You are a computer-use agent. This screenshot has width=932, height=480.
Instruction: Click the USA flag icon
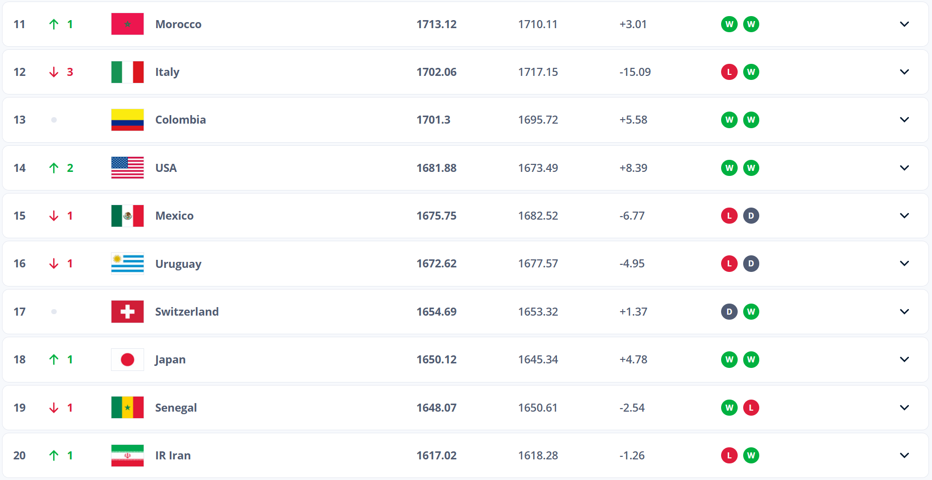tap(127, 168)
